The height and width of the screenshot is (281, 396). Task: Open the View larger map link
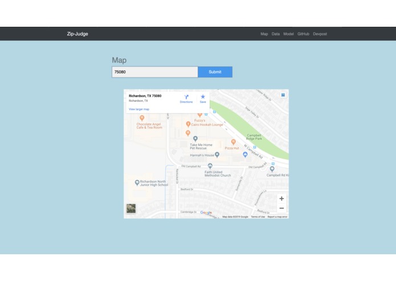[139, 109]
